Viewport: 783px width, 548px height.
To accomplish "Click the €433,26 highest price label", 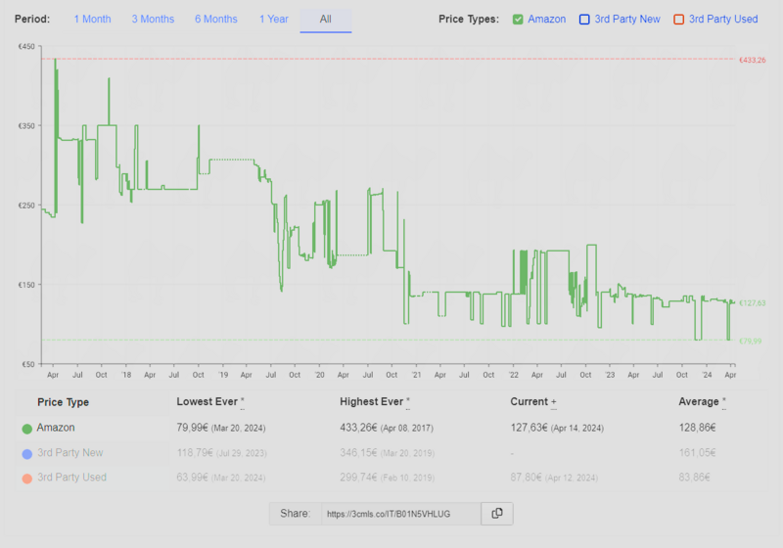I will tap(752, 61).
